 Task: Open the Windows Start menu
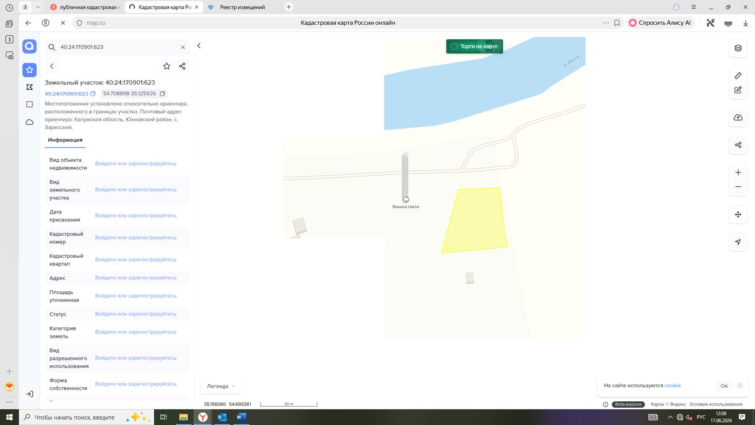pos(9,417)
